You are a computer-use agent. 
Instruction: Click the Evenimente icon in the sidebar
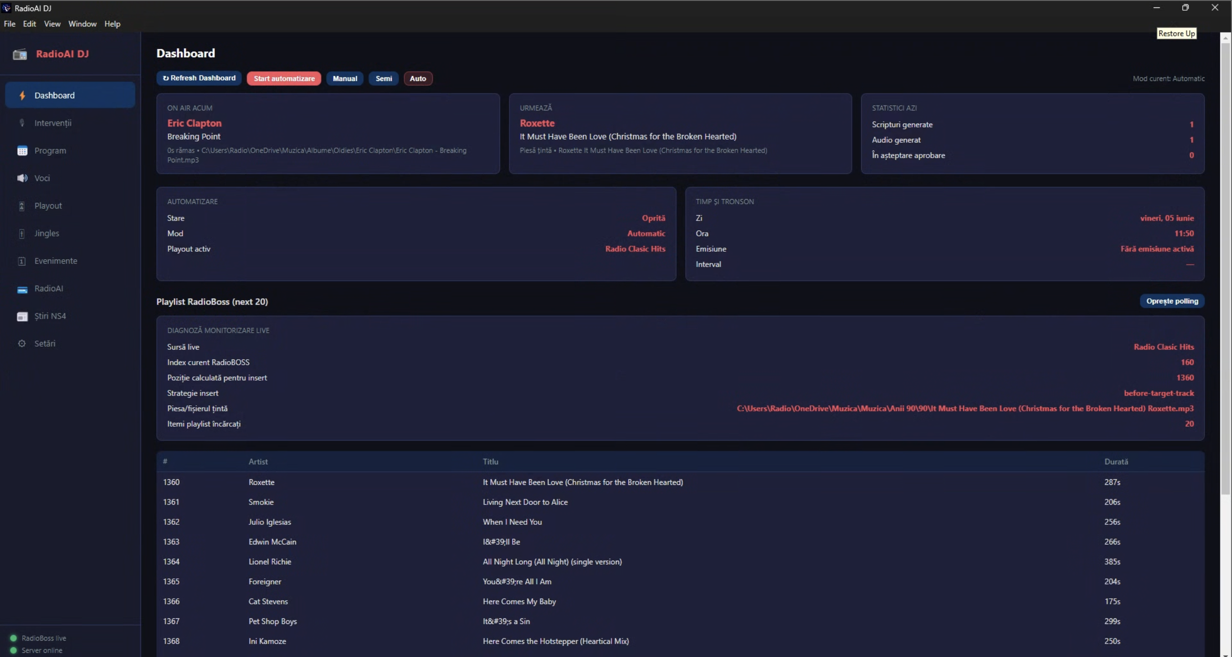pyautogui.click(x=22, y=261)
